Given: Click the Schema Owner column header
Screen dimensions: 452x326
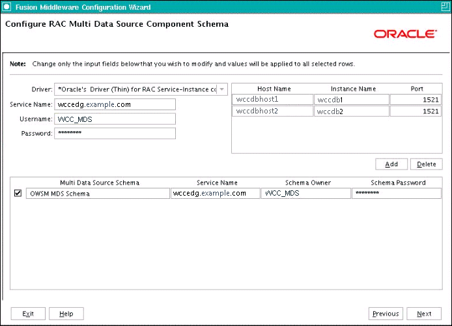Looking at the screenshot, I should pyautogui.click(x=308, y=183).
